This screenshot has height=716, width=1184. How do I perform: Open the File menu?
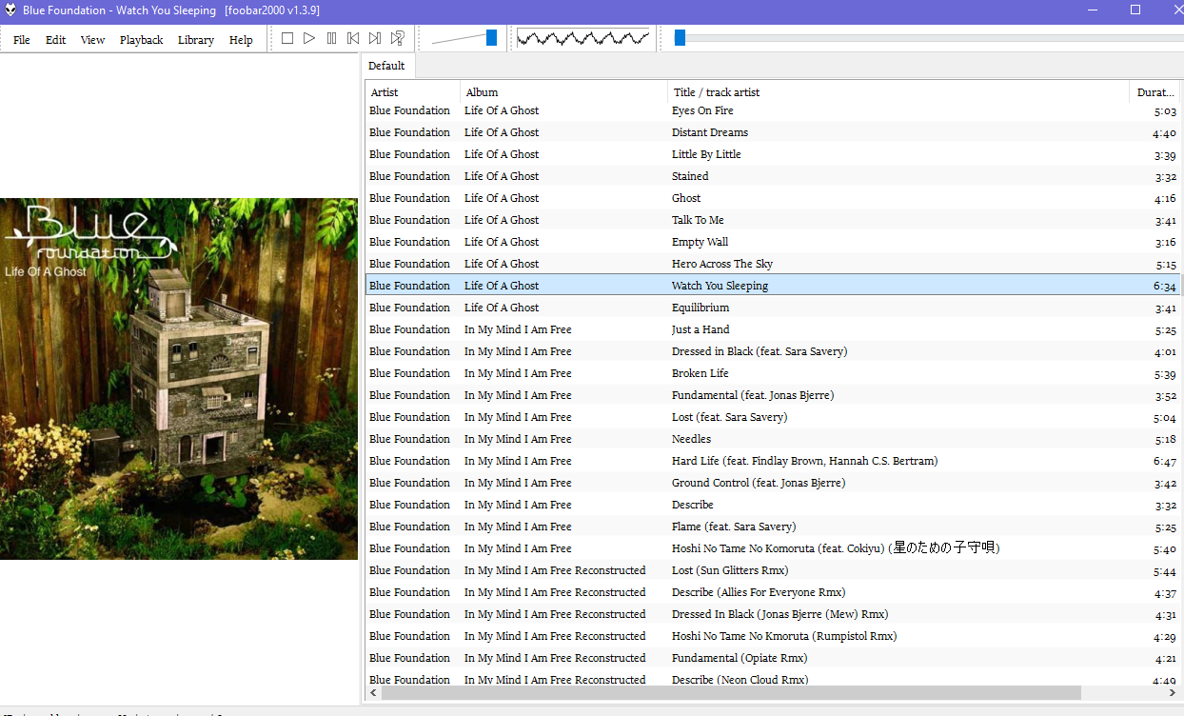[x=22, y=40]
